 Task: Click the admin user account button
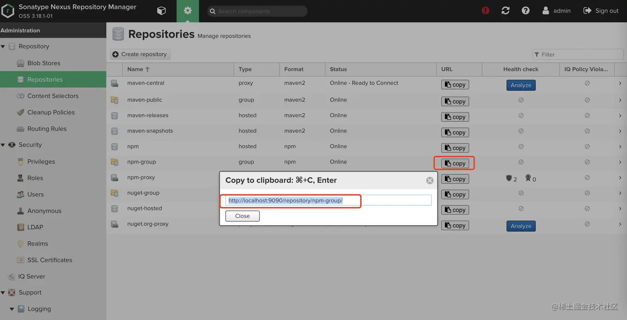coord(557,11)
